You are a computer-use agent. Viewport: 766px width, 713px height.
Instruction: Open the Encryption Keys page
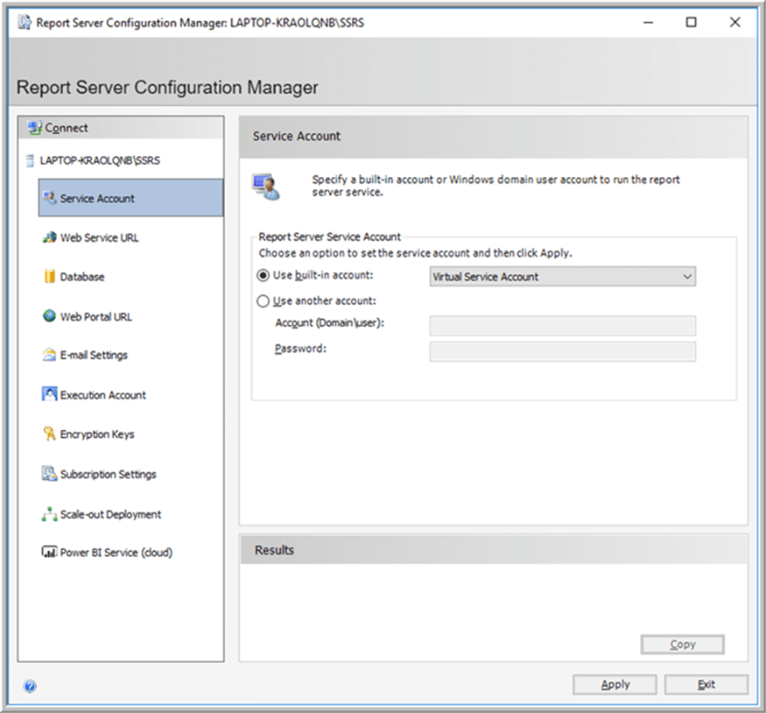[x=97, y=434]
